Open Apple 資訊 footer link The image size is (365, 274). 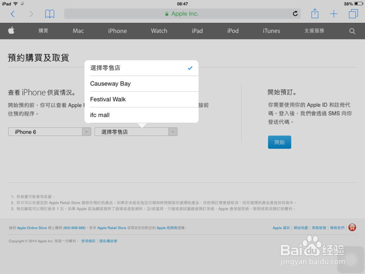click(x=281, y=228)
